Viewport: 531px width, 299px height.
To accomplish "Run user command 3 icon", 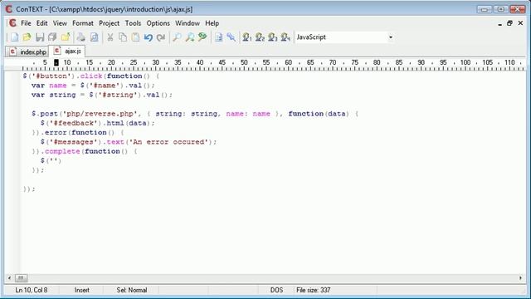I will pos(273,37).
